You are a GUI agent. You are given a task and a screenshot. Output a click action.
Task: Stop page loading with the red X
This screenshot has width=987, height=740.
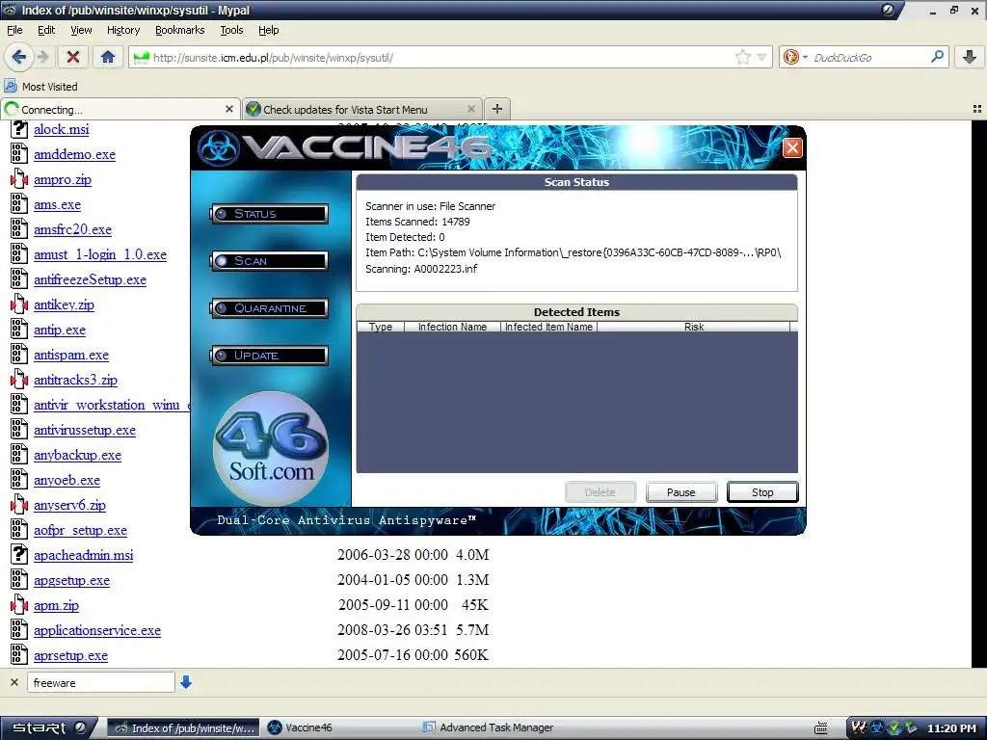tap(73, 57)
